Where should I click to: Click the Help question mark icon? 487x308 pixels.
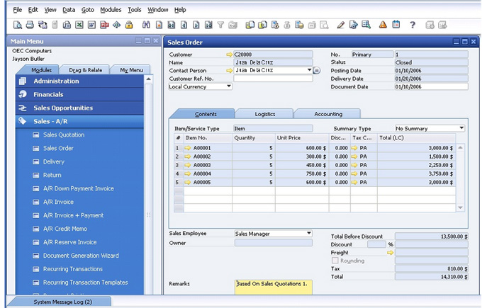(413, 25)
